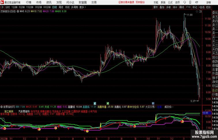Click the blue marker icon near June

click(x=95, y=103)
